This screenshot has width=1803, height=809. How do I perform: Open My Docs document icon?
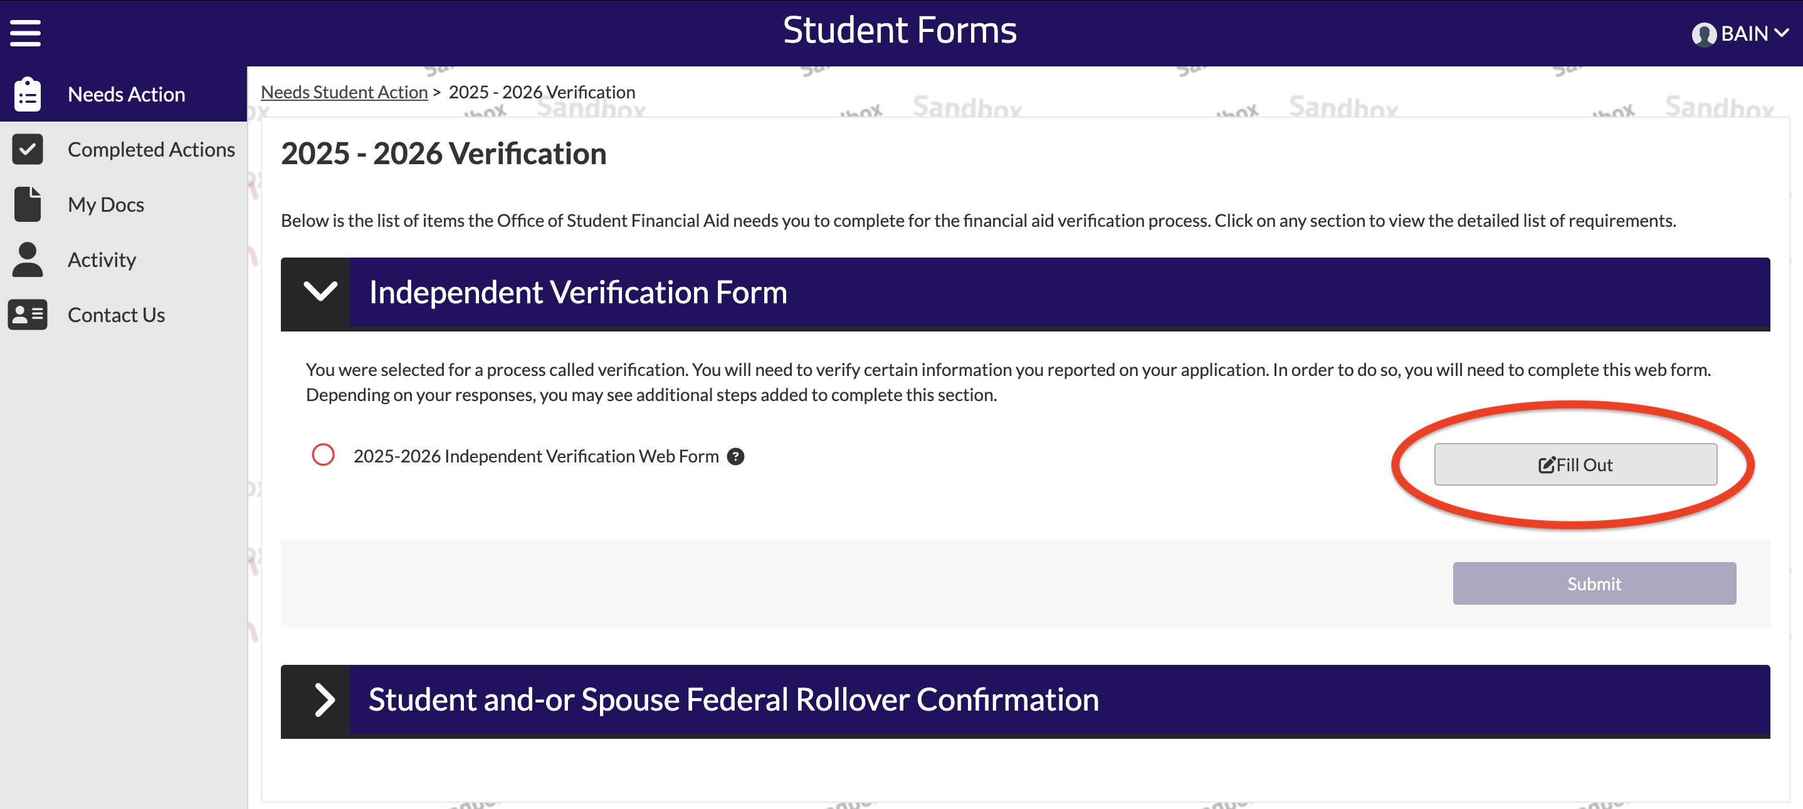(x=28, y=204)
